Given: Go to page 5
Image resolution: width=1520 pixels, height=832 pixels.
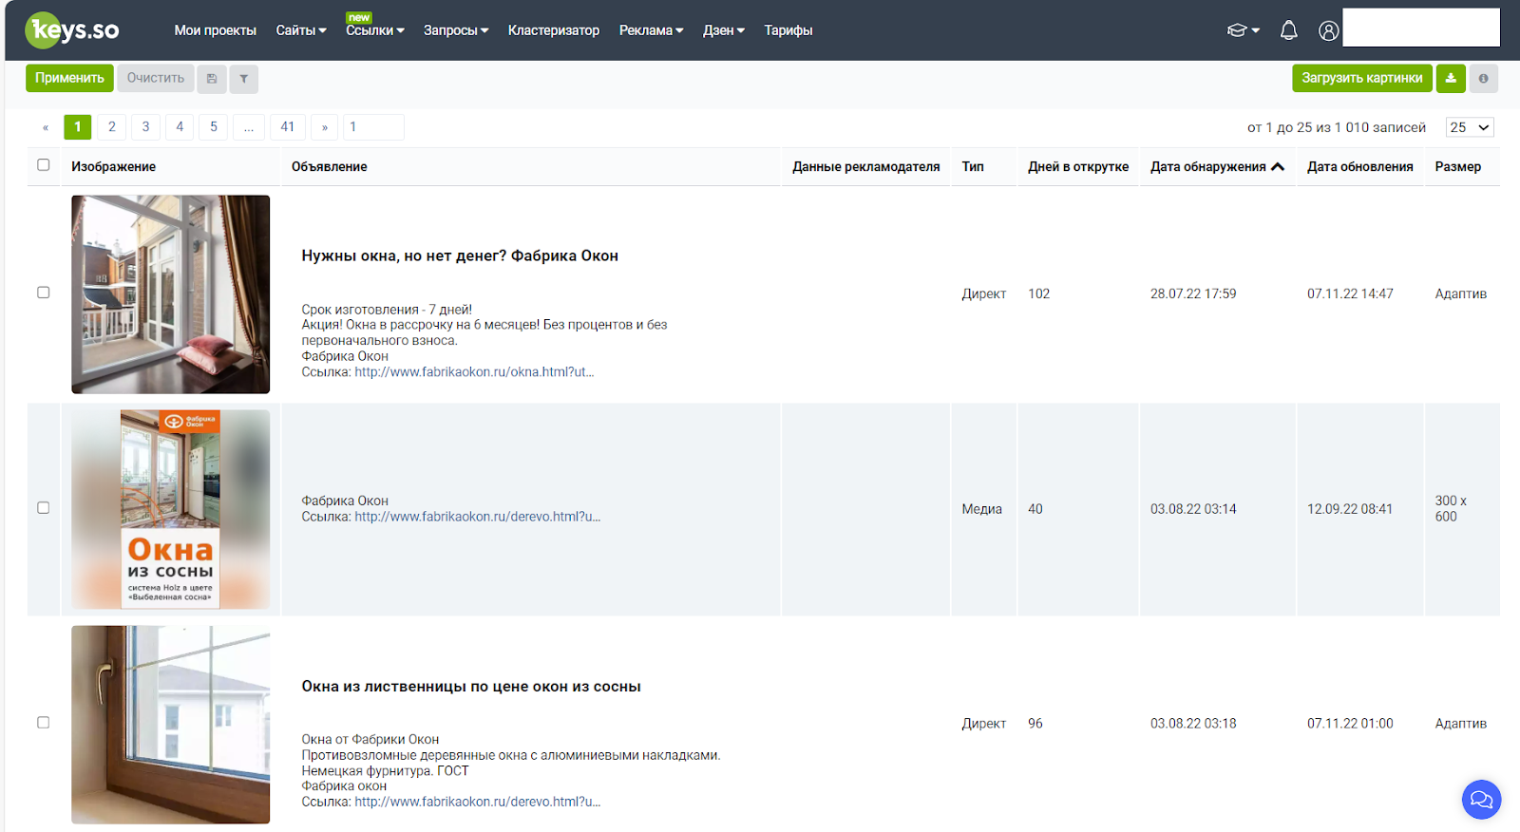Looking at the screenshot, I should coord(214,127).
